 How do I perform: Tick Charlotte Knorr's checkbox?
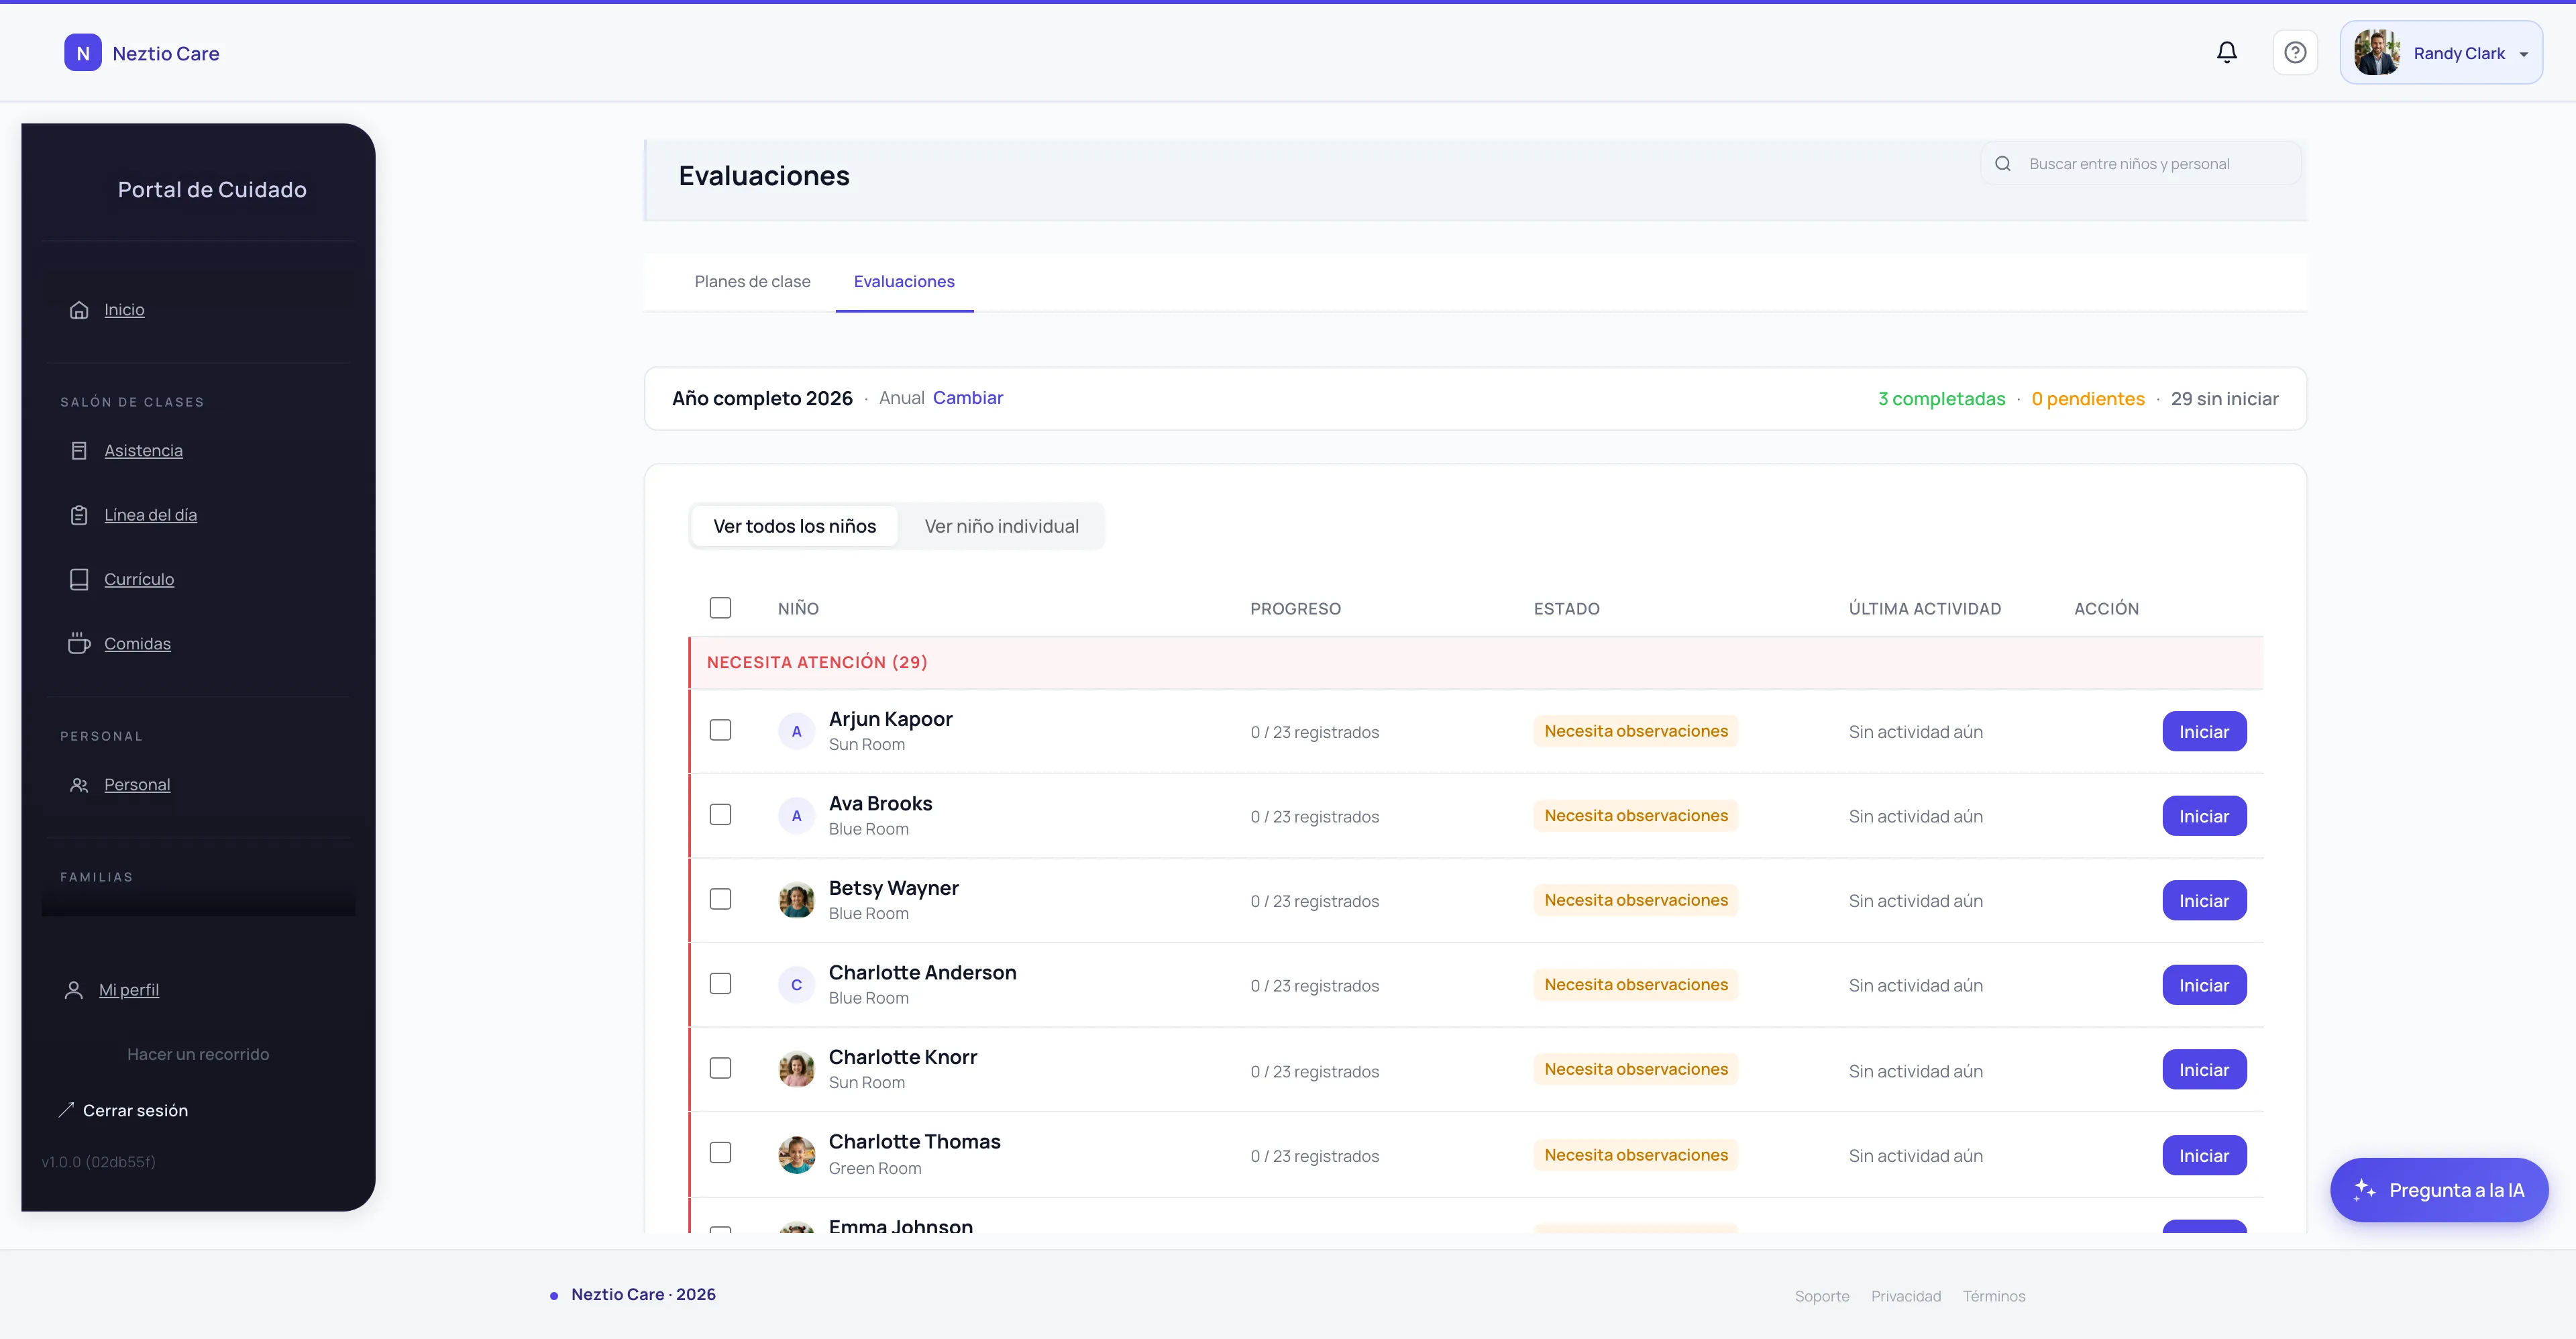[x=720, y=1068]
